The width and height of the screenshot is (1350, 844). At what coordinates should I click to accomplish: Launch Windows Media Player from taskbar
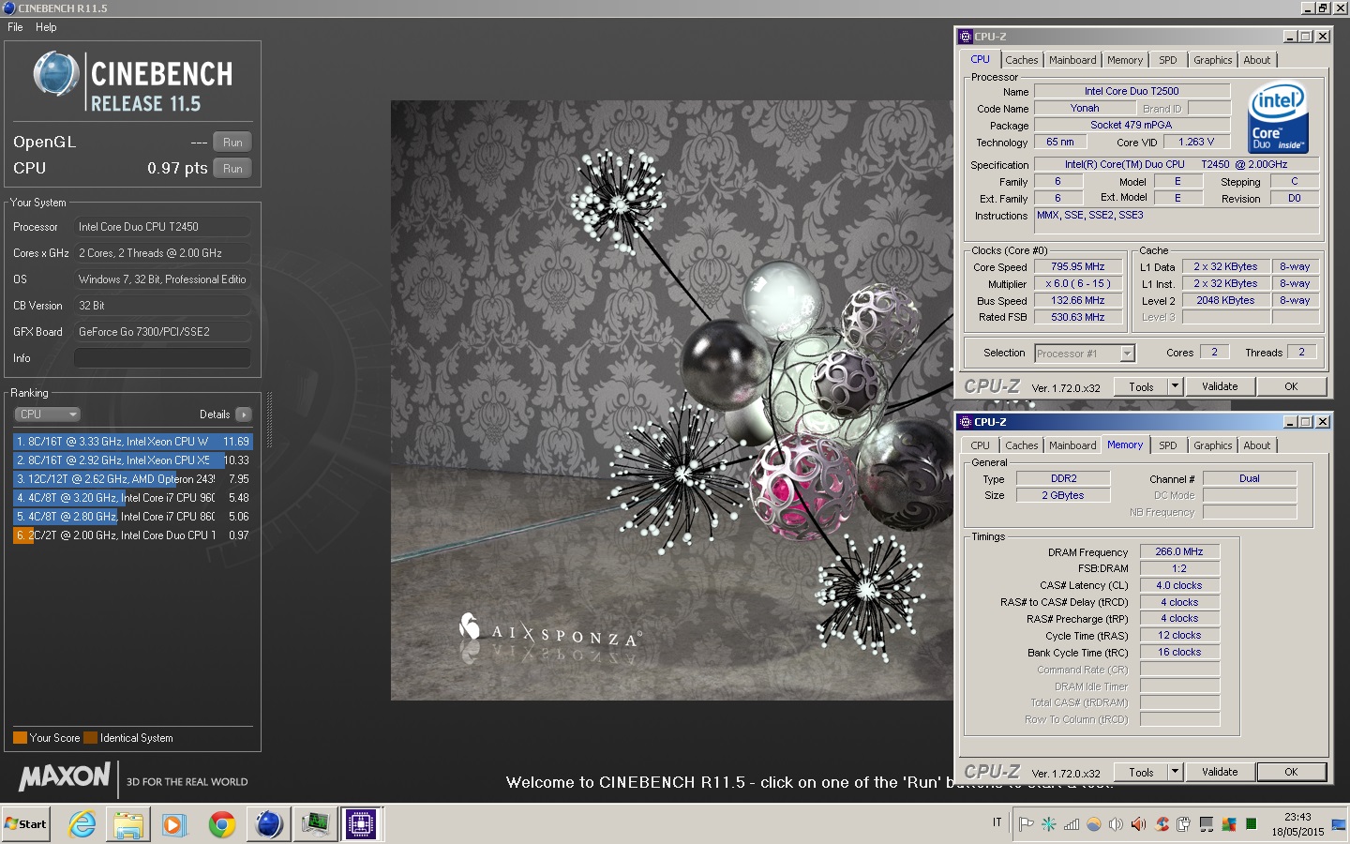[174, 824]
